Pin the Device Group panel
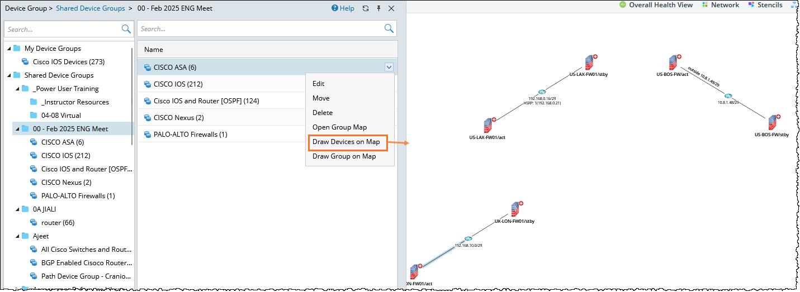Viewport: 800px width, 292px height. 378,8
